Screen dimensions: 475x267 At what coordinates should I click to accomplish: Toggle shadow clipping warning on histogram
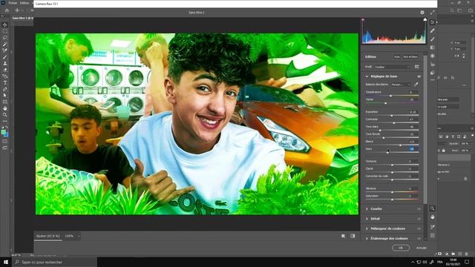point(363,20)
